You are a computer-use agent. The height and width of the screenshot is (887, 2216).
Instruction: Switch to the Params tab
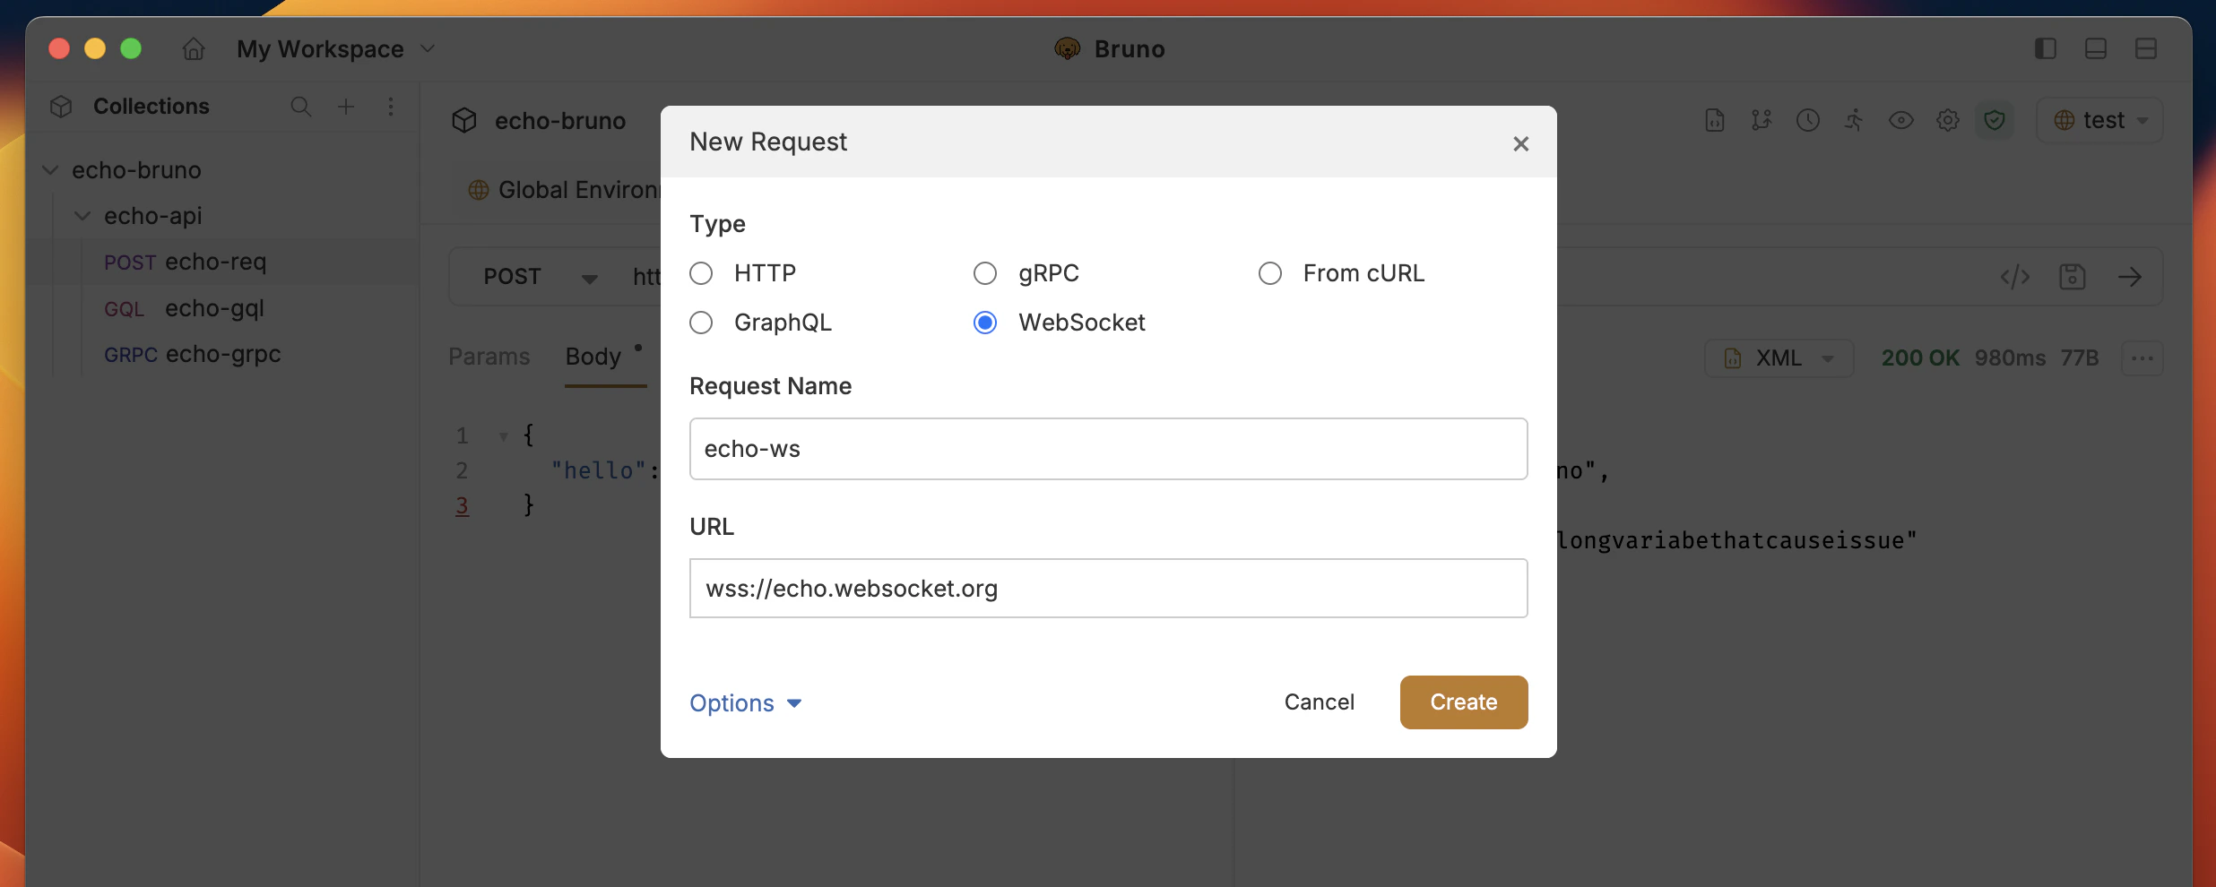489,356
